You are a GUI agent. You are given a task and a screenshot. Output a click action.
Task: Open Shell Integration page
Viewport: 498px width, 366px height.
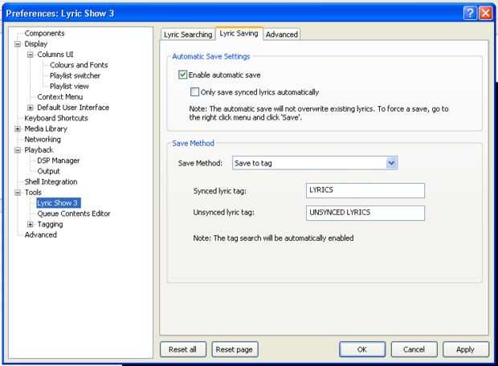(x=51, y=182)
